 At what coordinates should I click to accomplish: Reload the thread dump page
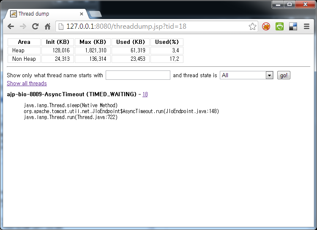pyautogui.click(x=35, y=27)
